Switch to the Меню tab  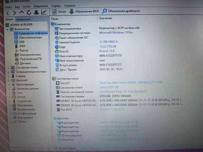[9, 20]
